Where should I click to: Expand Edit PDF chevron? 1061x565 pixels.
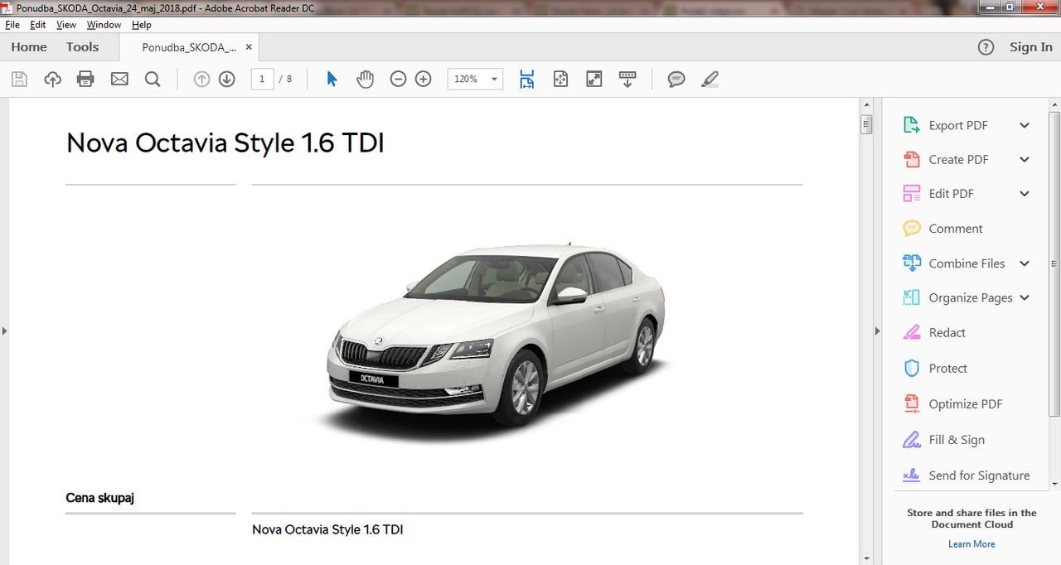pyautogui.click(x=1025, y=193)
